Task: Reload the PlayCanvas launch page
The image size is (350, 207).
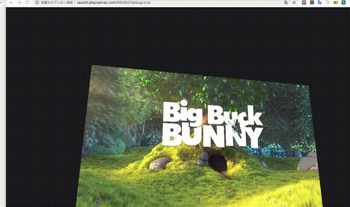Action: tap(27, 3)
